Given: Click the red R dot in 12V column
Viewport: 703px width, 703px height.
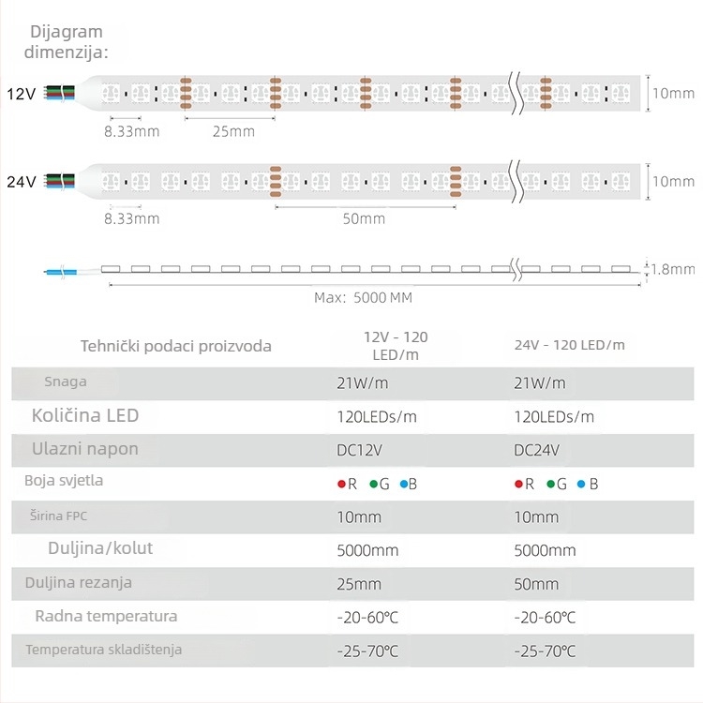Looking at the screenshot, I should coord(341,485).
